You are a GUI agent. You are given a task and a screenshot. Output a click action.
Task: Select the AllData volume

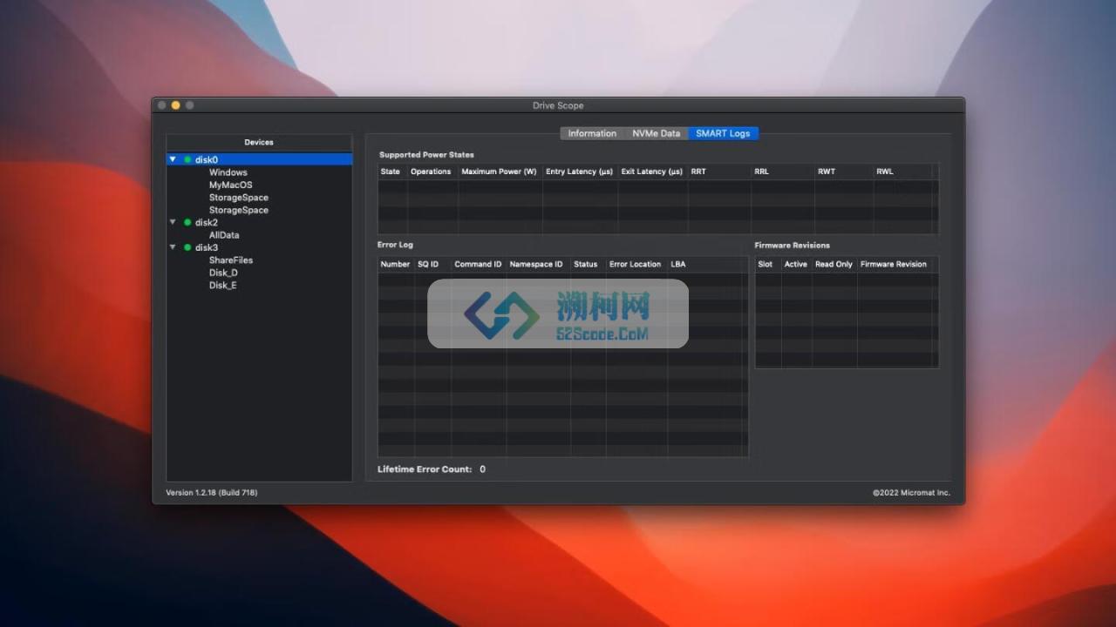pyautogui.click(x=224, y=235)
